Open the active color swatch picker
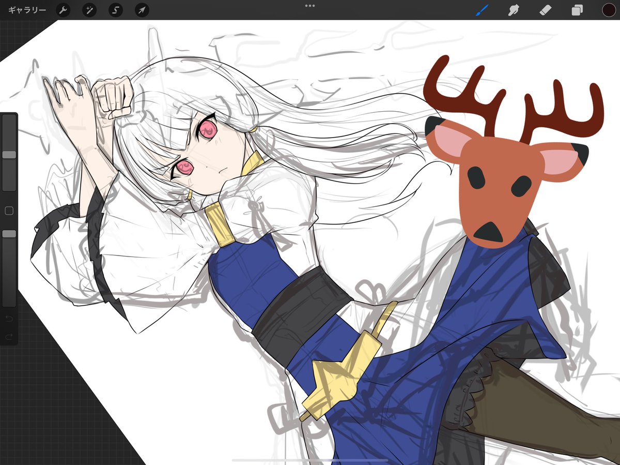Viewport: 620px width, 465px height. coord(609,10)
